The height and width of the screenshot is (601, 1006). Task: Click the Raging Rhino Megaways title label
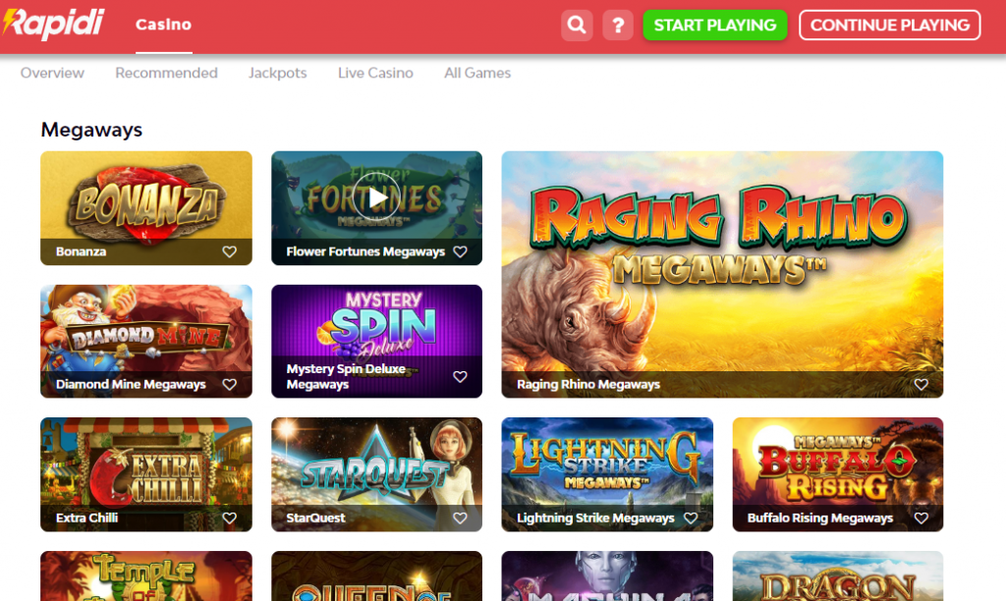588,384
